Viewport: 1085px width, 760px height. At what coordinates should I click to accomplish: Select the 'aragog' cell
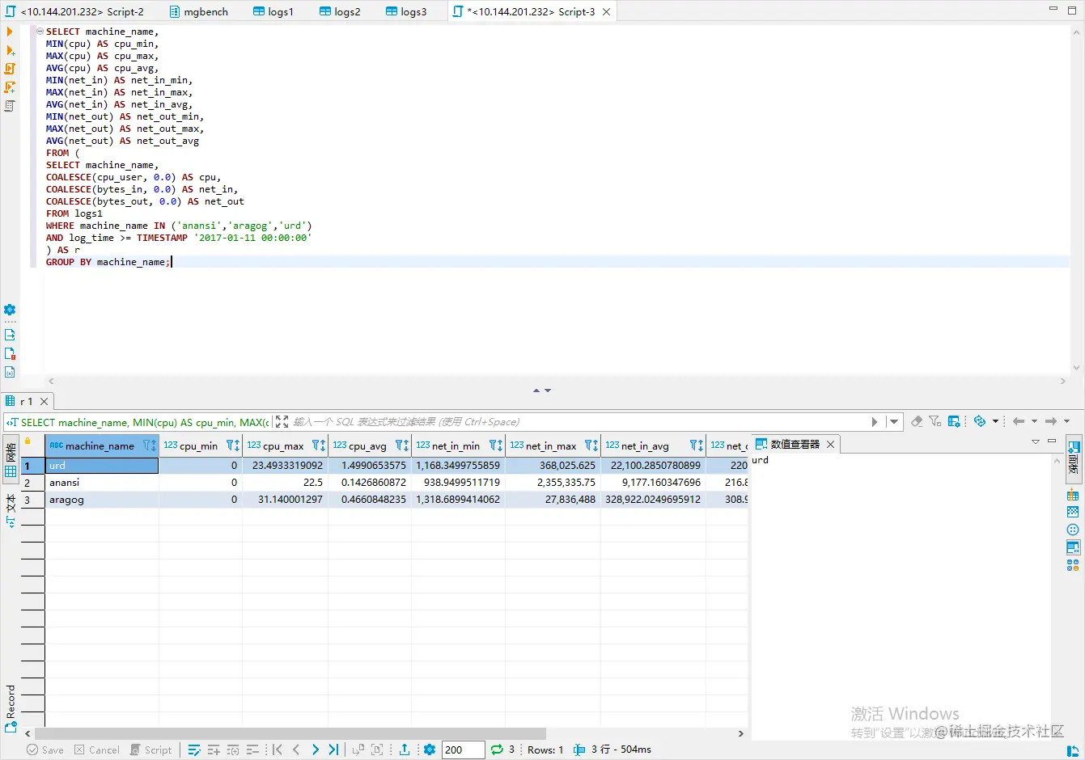click(x=102, y=500)
